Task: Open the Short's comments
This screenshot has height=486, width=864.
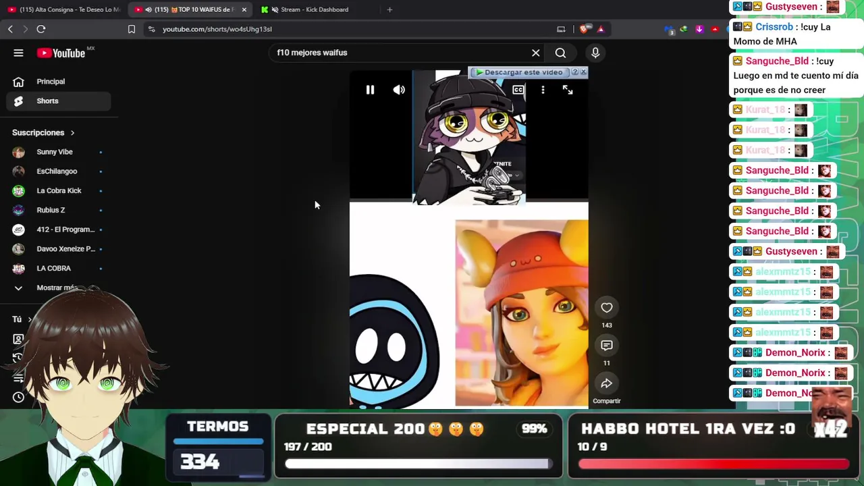Action: pos(607,346)
